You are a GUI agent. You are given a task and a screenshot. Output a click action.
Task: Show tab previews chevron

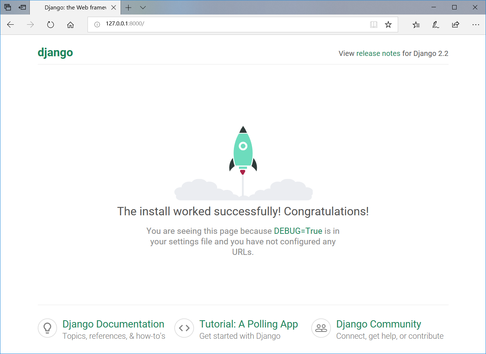point(143,7)
